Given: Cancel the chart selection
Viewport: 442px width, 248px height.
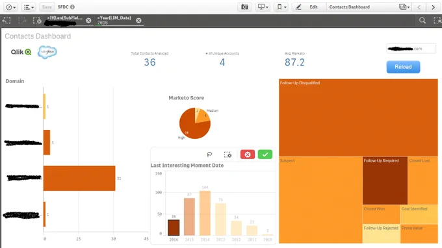Looking at the screenshot, I should [x=248, y=155].
